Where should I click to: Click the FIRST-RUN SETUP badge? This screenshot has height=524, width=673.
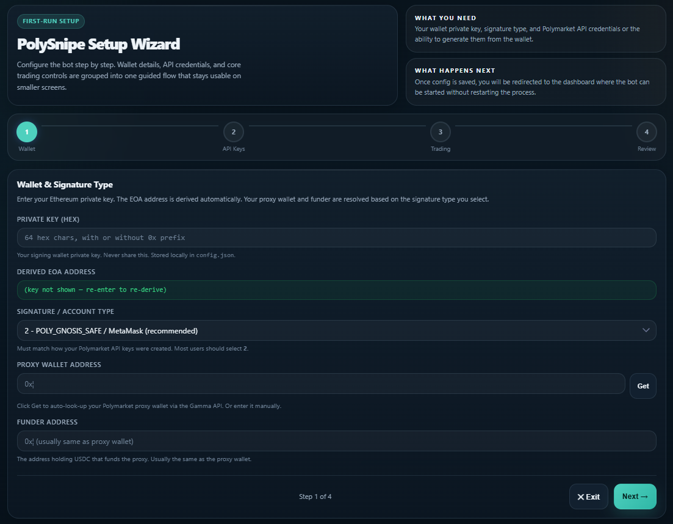click(x=51, y=21)
